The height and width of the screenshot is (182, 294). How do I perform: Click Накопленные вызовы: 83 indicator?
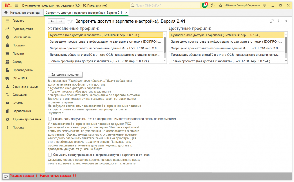click(x=58, y=176)
